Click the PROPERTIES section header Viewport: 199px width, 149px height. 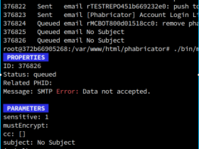(x=26, y=57)
